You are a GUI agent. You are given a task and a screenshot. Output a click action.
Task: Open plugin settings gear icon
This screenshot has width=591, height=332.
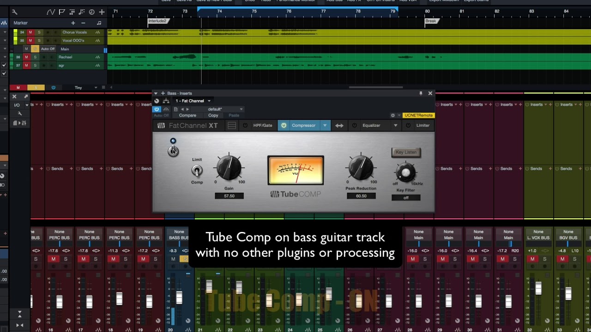coord(393,115)
